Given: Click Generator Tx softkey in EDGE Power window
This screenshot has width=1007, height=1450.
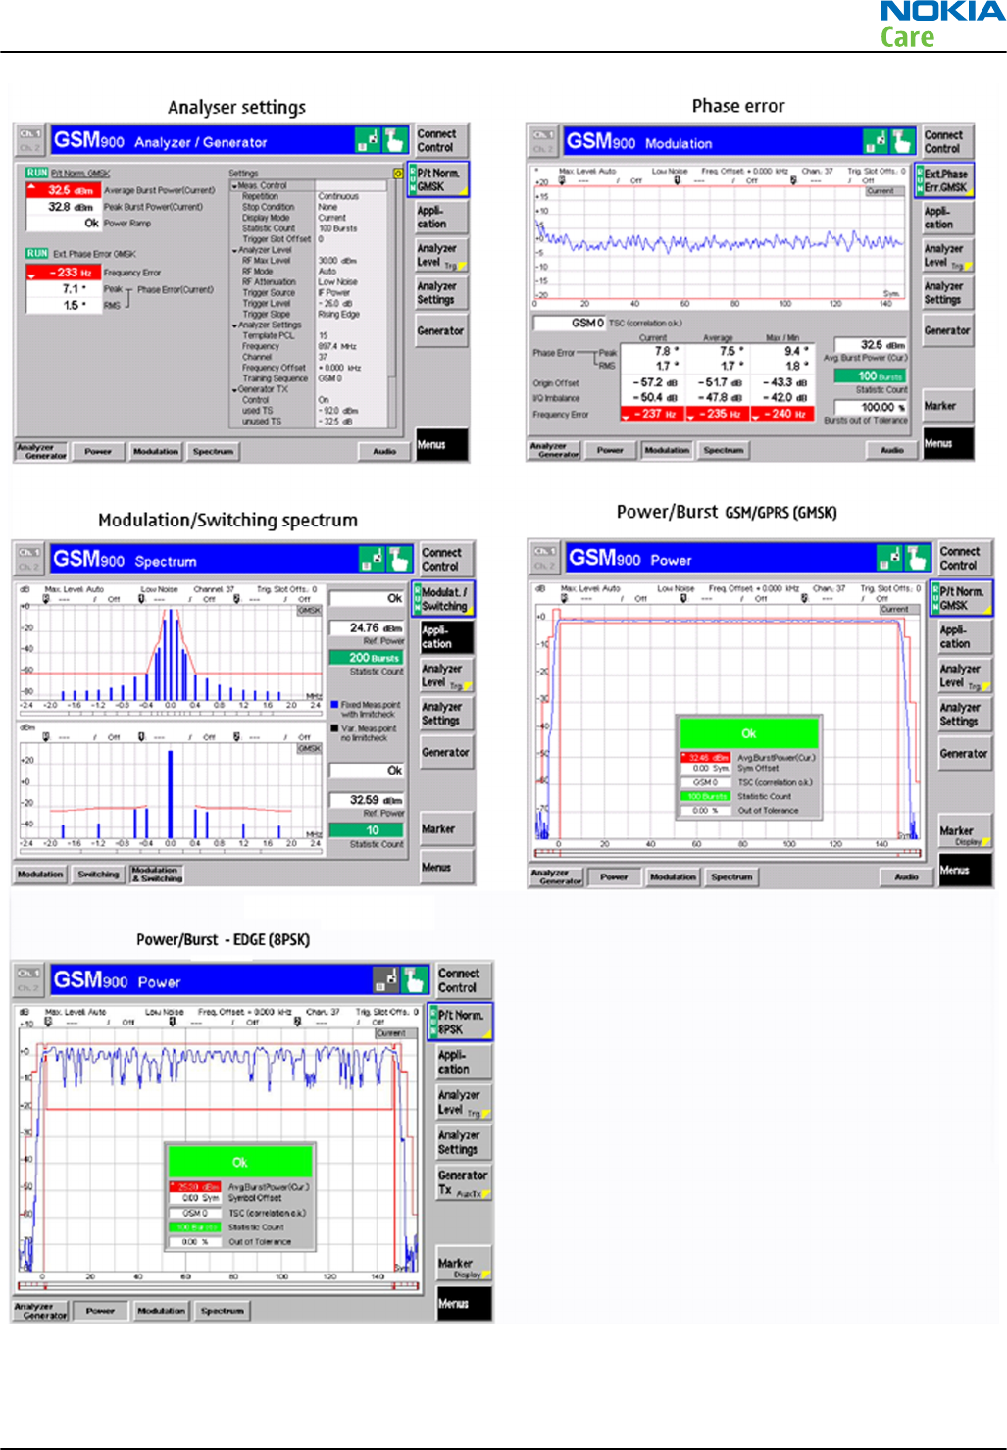Looking at the screenshot, I should coord(463,1182).
